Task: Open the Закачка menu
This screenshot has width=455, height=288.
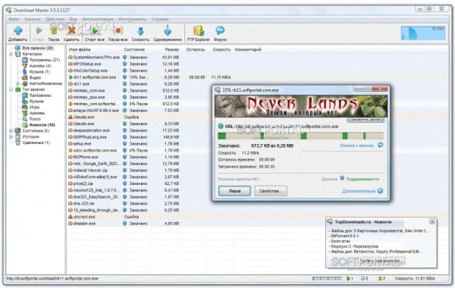Action: point(32,19)
